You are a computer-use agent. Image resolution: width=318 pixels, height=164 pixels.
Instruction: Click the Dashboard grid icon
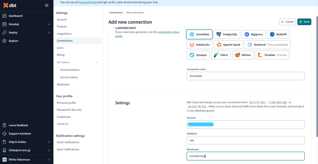pos(4,16)
